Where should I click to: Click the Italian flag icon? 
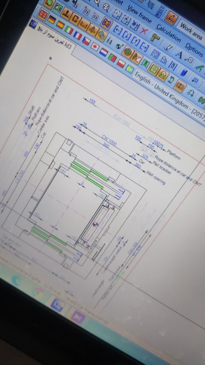pyautogui.click(x=69, y=30)
